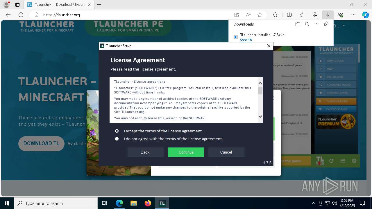The width and height of the screenshot is (372, 209).
Task: Open Edge Settings and more menu
Action: [x=353, y=15]
